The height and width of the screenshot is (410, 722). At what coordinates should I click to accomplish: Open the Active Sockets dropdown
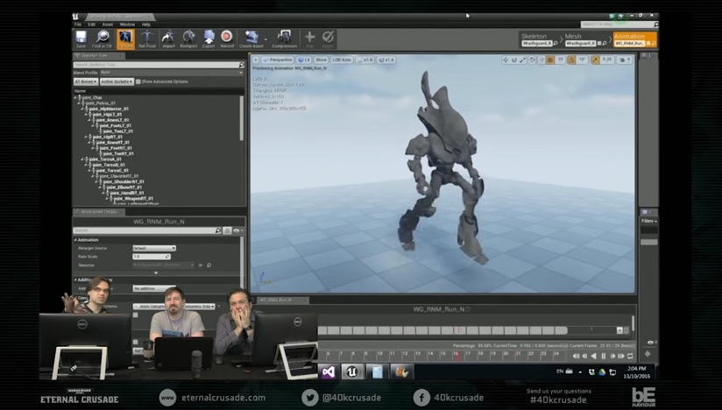[x=117, y=81]
